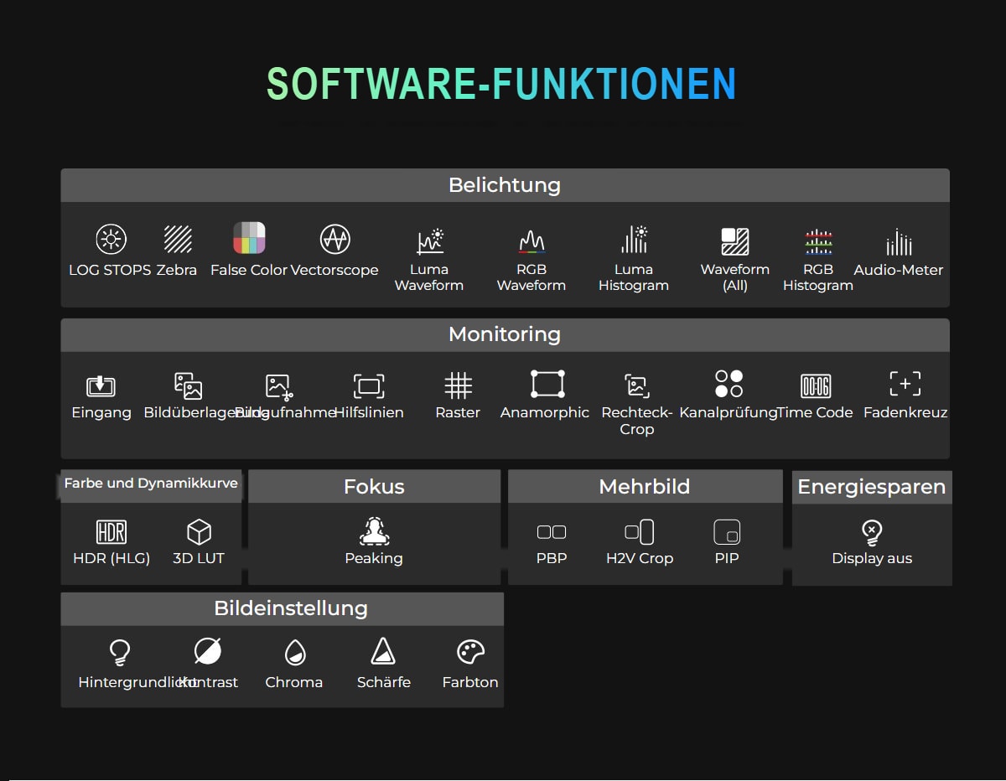Click the Rechteck-Crop icon
Image resolution: width=1006 pixels, height=781 pixels.
pos(637,386)
